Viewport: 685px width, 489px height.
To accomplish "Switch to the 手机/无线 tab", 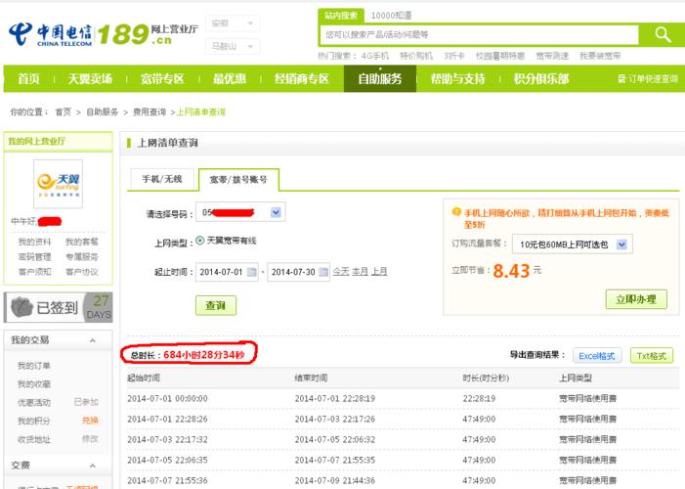I will [162, 179].
